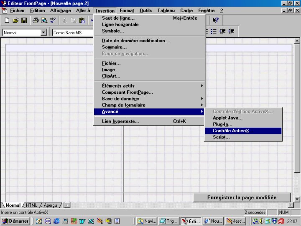The width and height of the screenshot is (301, 226).
Task: Switch to the Aperçu view tab
Action: (50, 205)
